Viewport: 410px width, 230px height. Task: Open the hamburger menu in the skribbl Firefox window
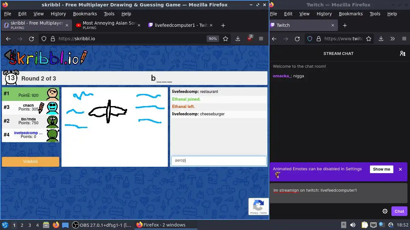coord(261,39)
